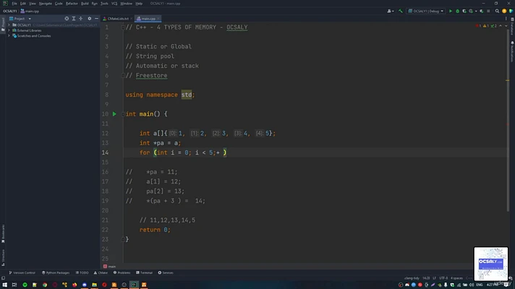Open Python Packages tool window

(x=57, y=272)
